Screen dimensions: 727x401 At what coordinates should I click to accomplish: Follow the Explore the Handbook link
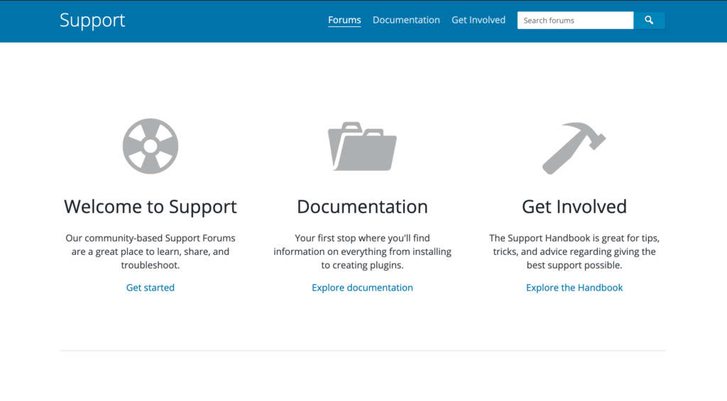574,287
